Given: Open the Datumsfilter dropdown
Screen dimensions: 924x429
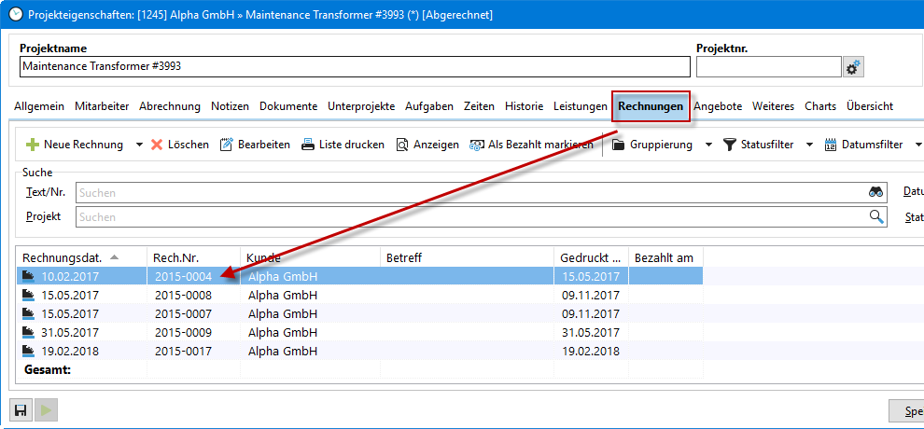Looking at the screenshot, I should coord(918,145).
